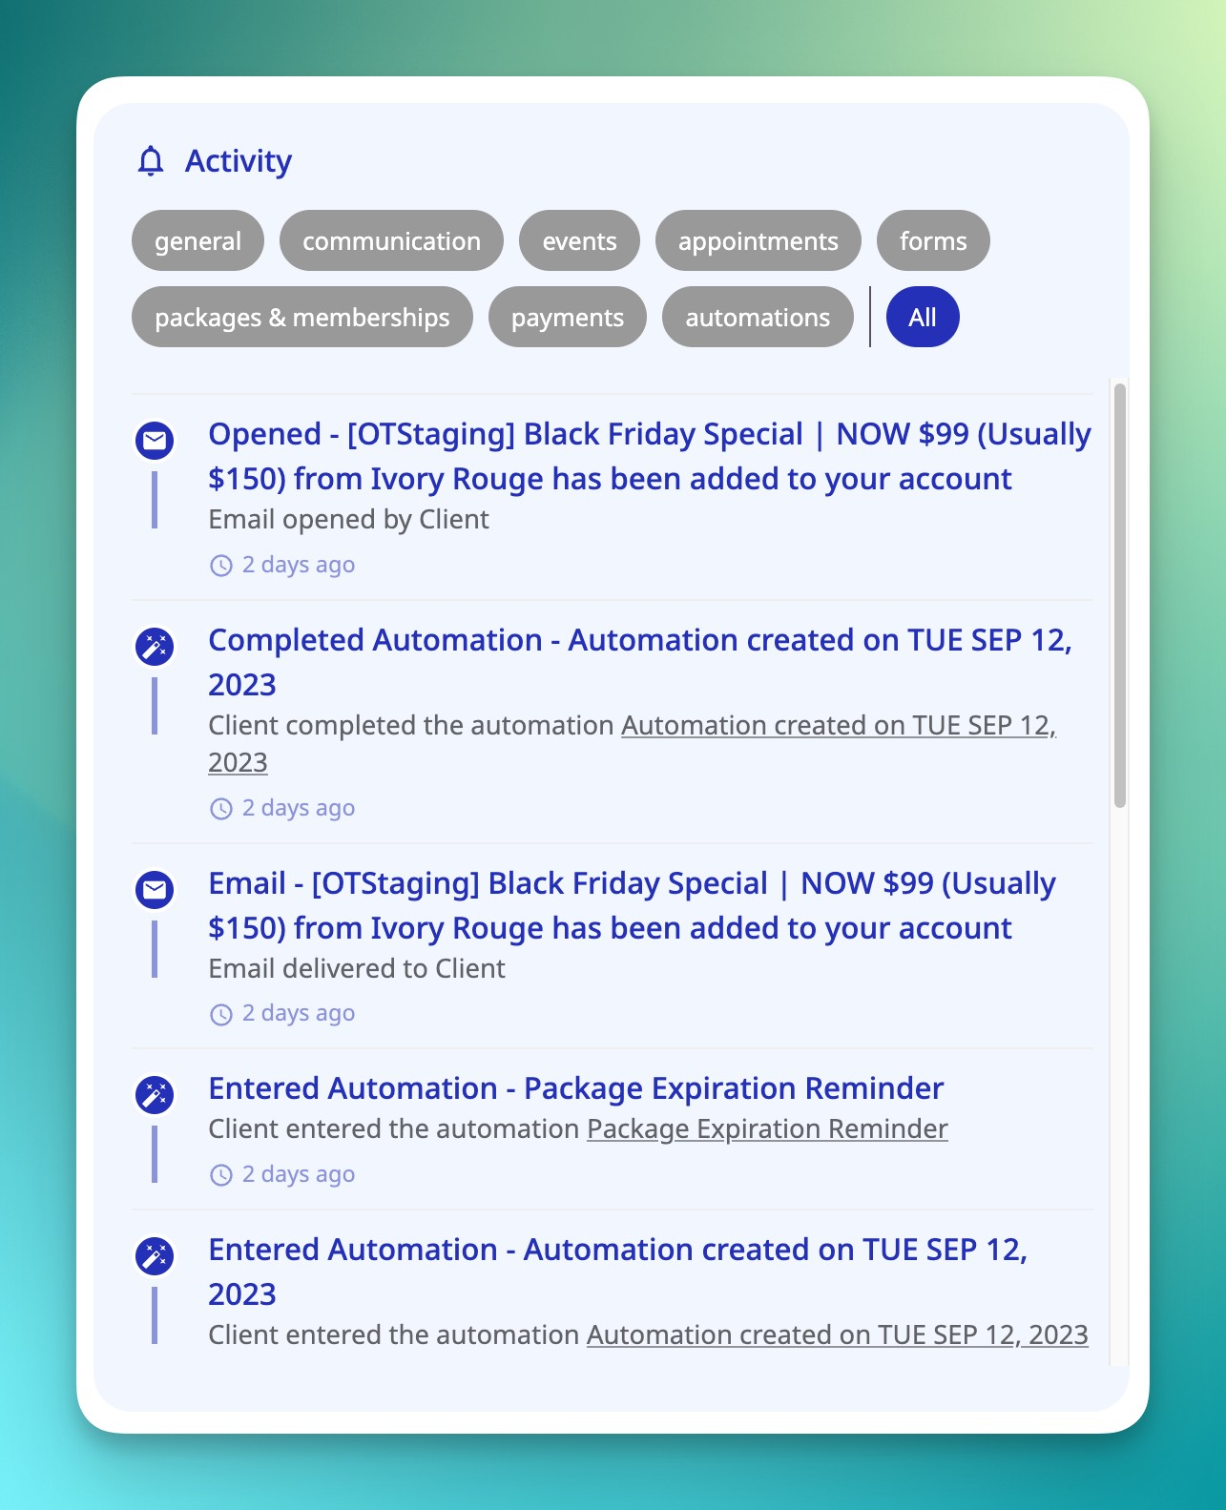Click the Activity bell icon
Screen dimensions: 1226x1510
pos(151,161)
